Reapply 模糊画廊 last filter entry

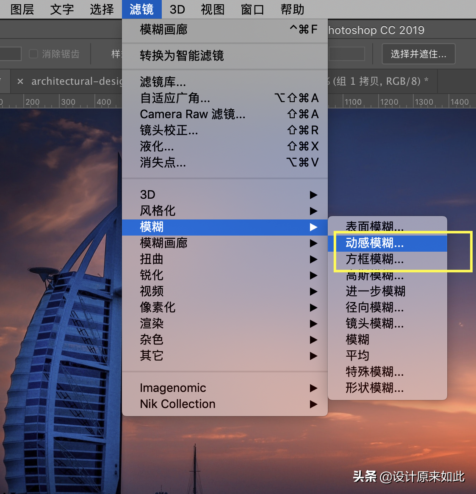pyautogui.click(x=225, y=30)
